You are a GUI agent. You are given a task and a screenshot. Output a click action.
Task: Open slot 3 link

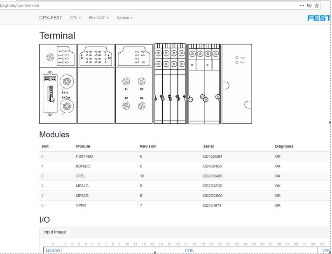[x=42, y=186]
